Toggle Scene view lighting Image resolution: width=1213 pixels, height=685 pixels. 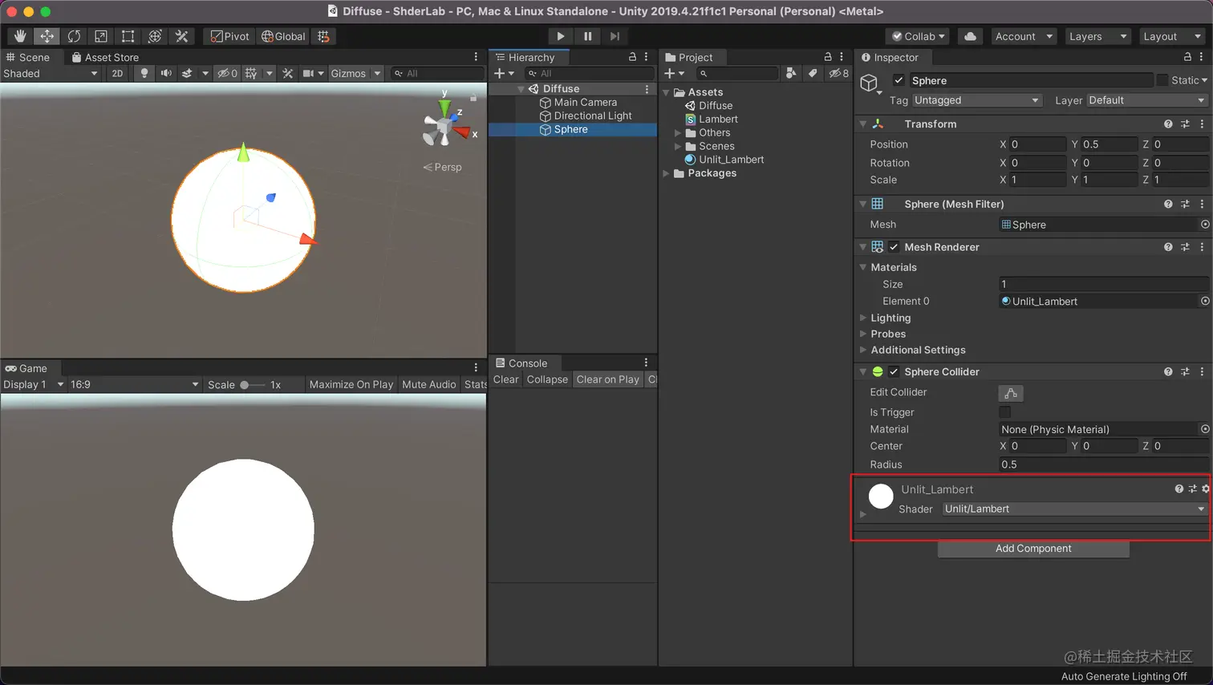144,73
